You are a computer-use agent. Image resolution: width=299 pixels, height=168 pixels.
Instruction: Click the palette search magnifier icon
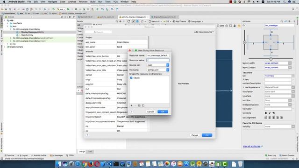coord(117,21)
